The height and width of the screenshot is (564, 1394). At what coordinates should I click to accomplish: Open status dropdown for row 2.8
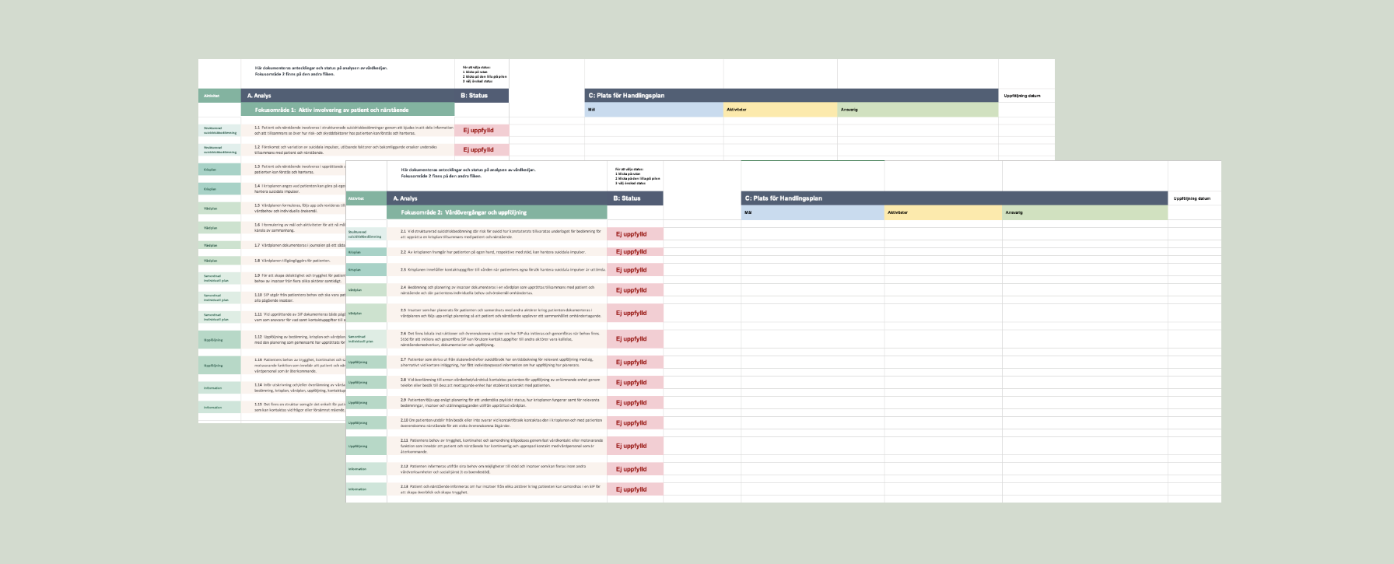click(x=635, y=383)
